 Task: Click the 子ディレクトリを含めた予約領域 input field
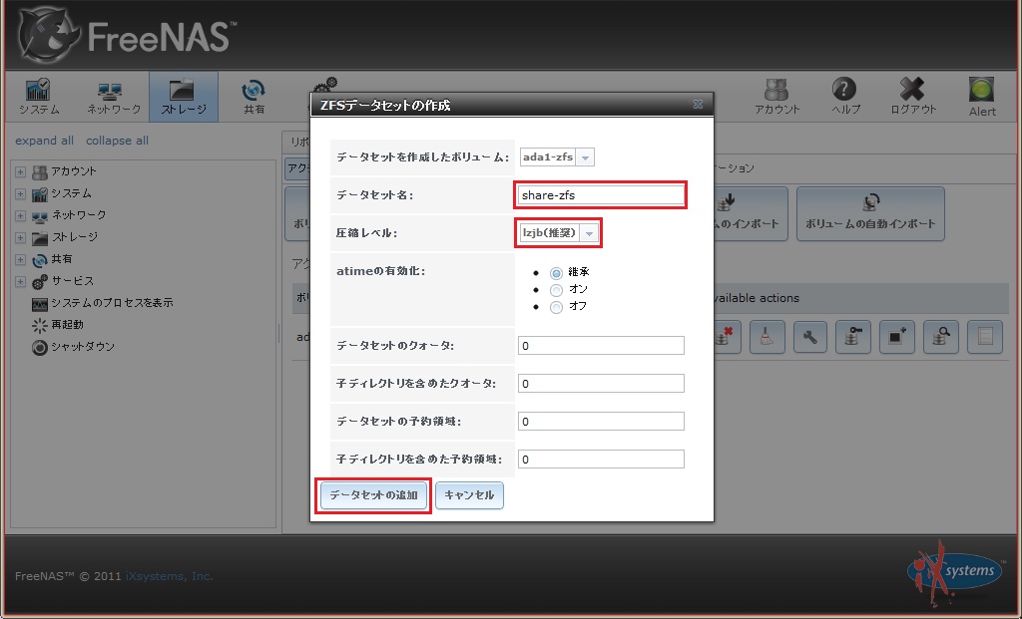pyautogui.click(x=601, y=459)
